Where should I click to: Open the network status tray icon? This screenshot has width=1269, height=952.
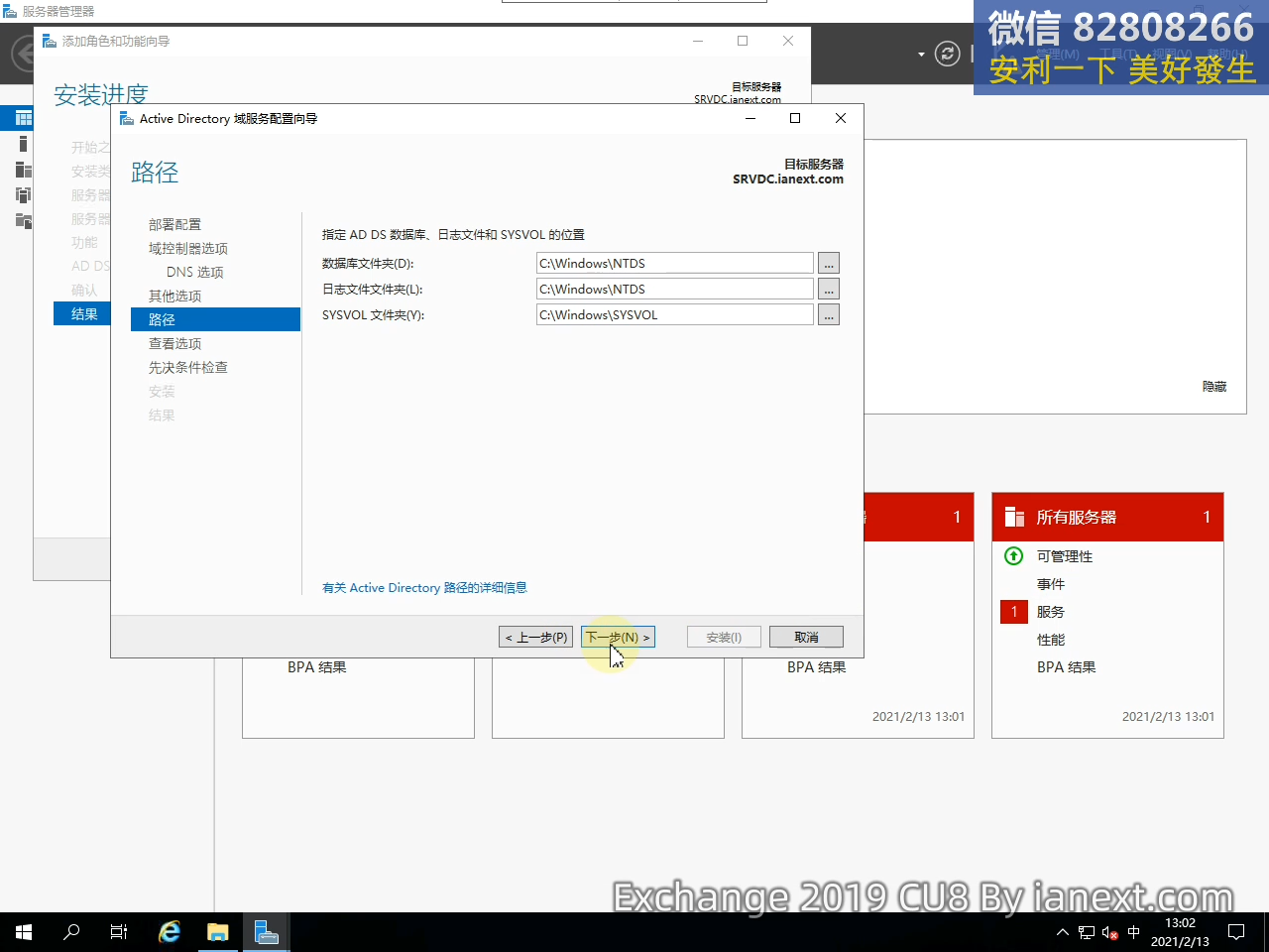tap(1087, 932)
